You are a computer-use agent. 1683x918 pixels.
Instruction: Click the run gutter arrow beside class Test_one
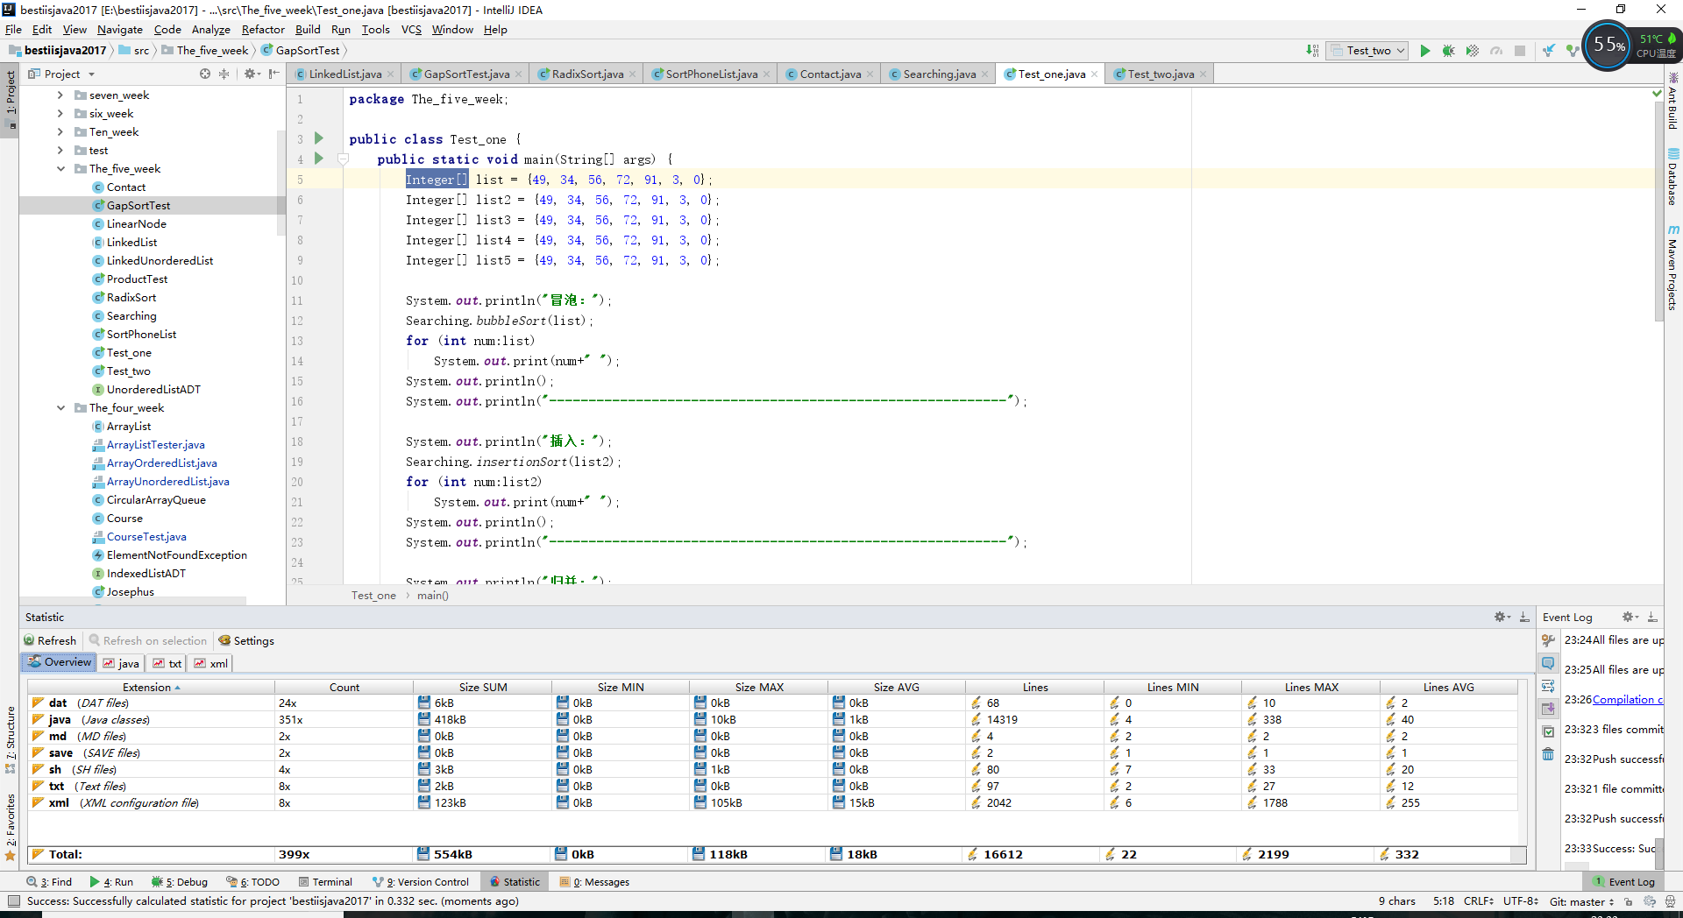[x=319, y=138]
